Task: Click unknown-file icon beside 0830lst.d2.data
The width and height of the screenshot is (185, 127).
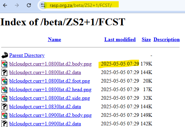Action: coord(4,107)
